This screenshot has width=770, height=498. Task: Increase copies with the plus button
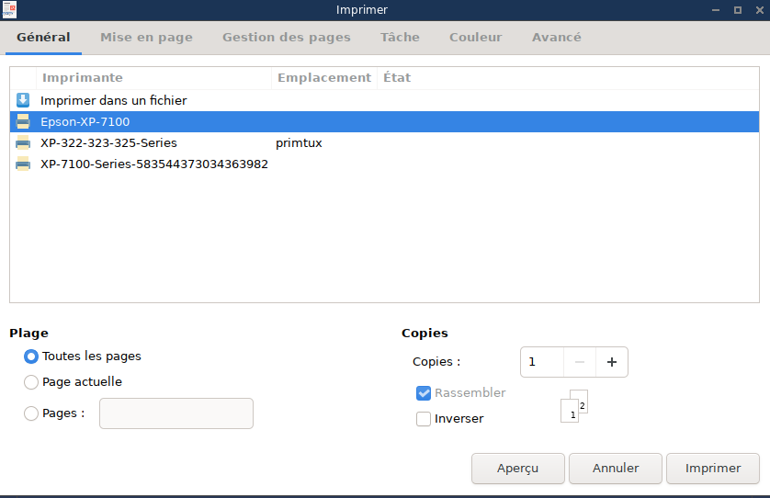[x=611, y=362]
